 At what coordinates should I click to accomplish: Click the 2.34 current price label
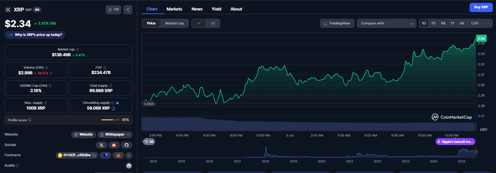click(x=481, y=38)
